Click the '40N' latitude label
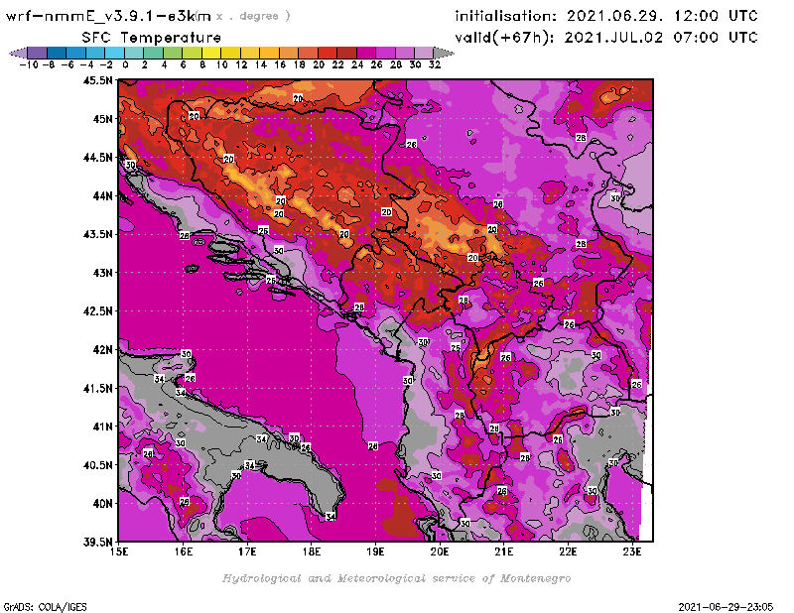 (103, 504)
